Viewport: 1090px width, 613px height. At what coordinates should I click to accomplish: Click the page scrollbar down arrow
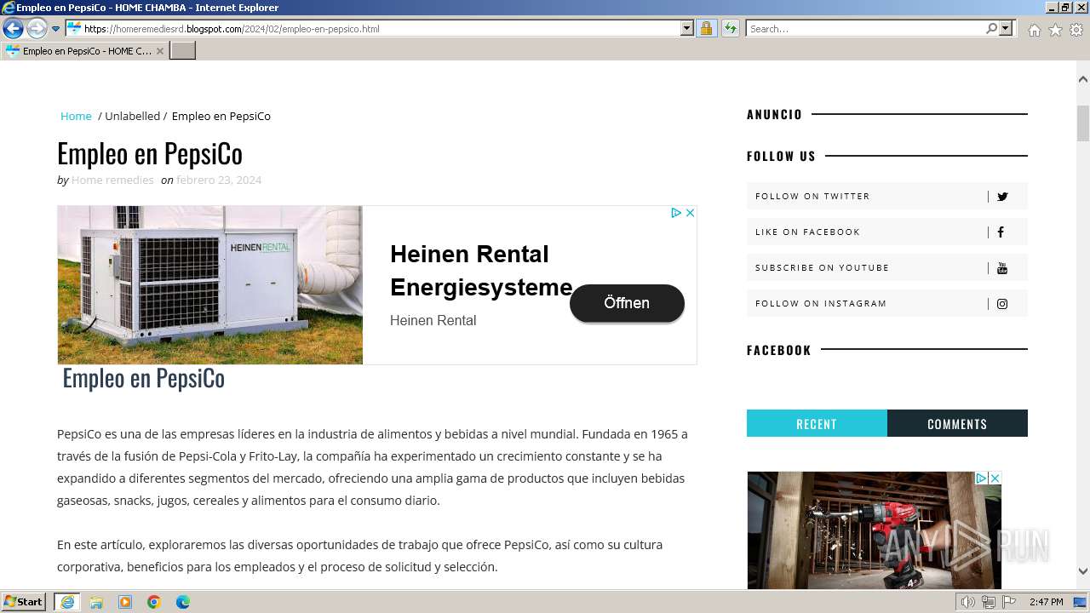(x=1083, y=571)
